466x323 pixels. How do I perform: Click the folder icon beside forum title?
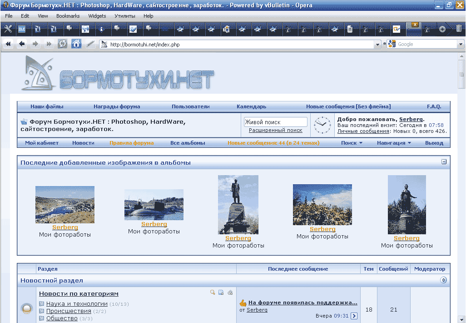point(24,122)
